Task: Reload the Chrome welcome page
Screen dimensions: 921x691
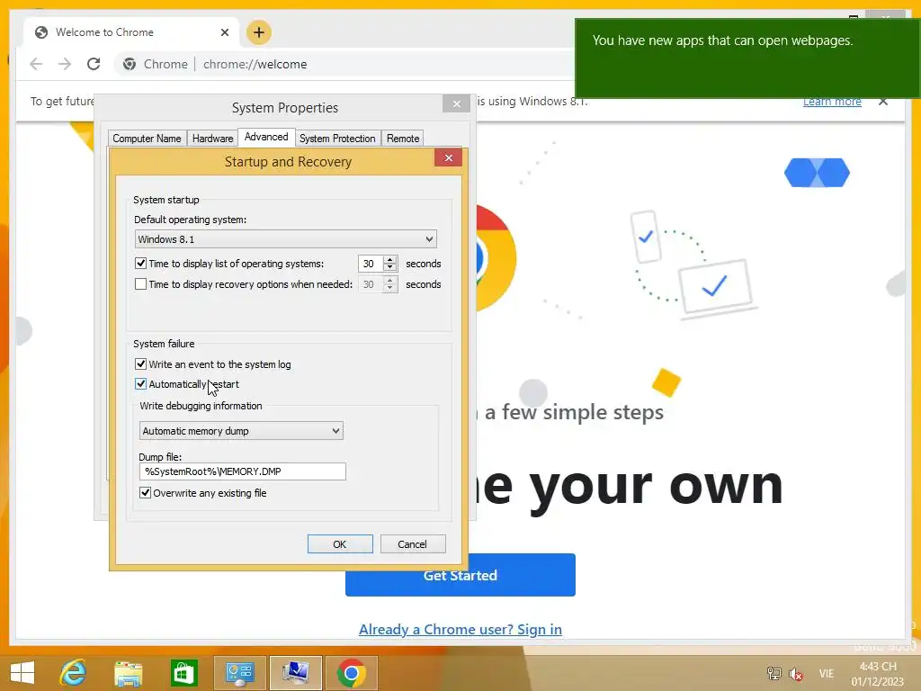Action: [x=94, y=64]
